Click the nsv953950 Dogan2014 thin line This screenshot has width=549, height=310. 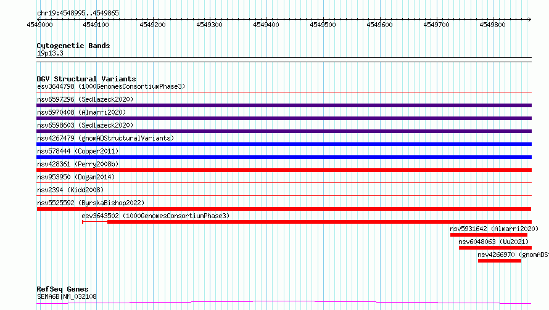pyautogui.click(x=284, y=182)
